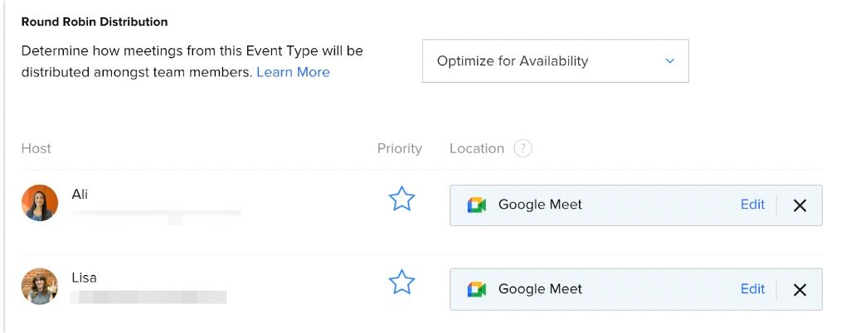841x333 pixels.
Task: Toggle priority star for Lisa
Action: pyautogui.click(x=401, y=282)
